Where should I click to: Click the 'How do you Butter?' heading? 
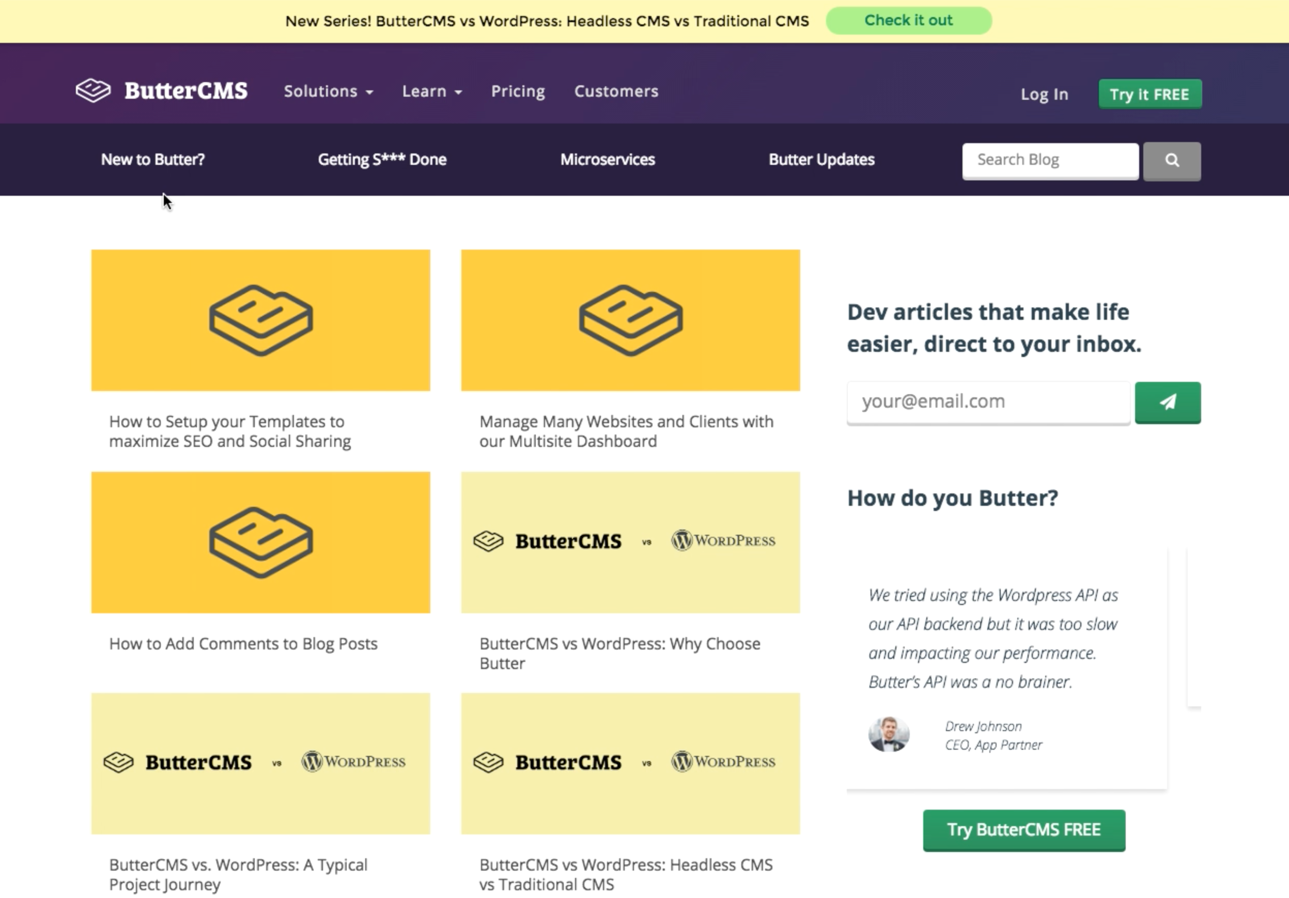[953, 498]
